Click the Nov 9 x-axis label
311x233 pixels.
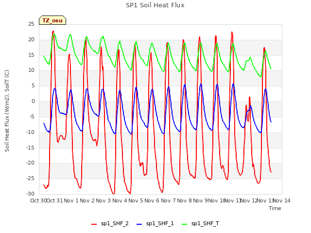(200, 200)
